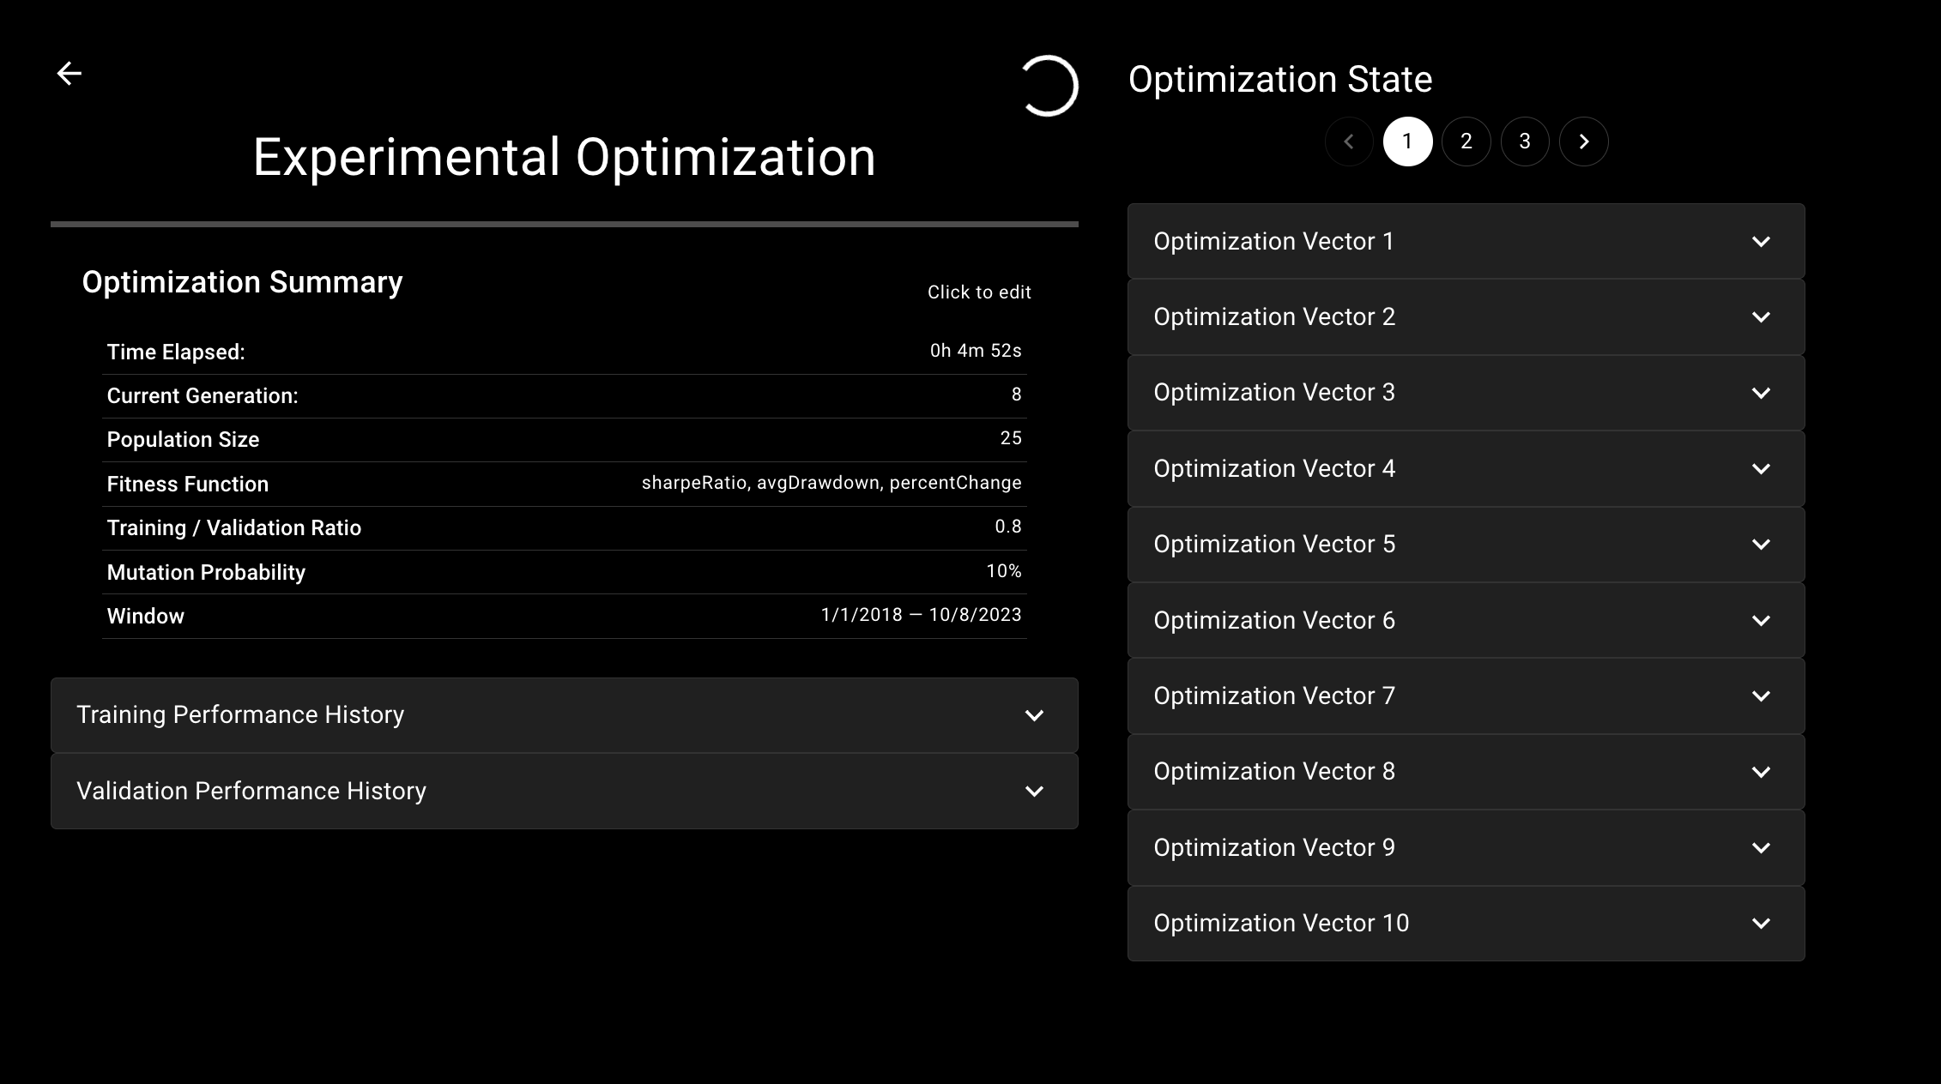This screenshot has height=1084, width=1941.
Task: Switch to page 2 of vectors
Action: tap(1466, 142)
